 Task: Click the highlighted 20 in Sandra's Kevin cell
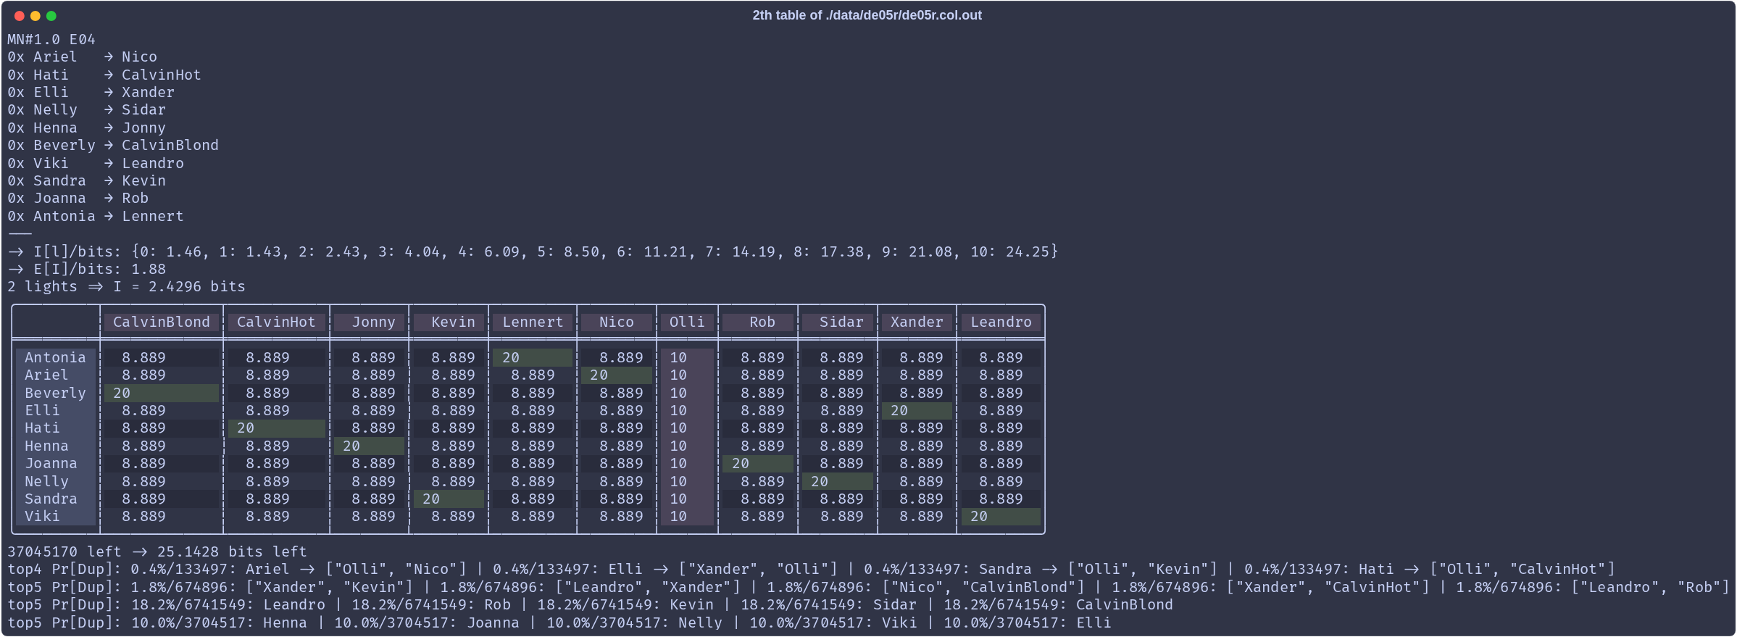tap(449, 499)
